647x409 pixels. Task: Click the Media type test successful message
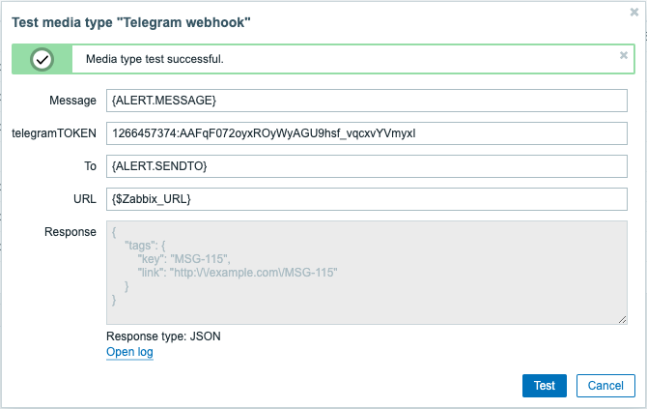(155, 59)
